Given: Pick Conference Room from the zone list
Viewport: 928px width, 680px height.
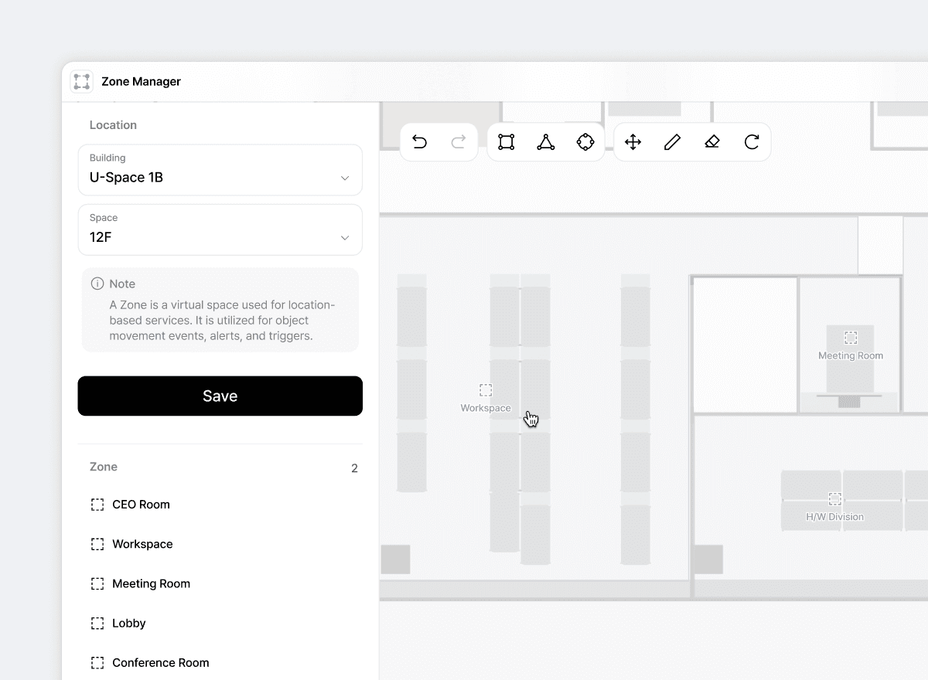Looking at the screenshot, I should 160,662.
